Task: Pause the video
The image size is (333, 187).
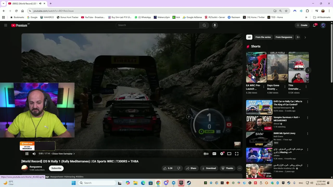Action: pyautogui.click(x=27, y=154)
